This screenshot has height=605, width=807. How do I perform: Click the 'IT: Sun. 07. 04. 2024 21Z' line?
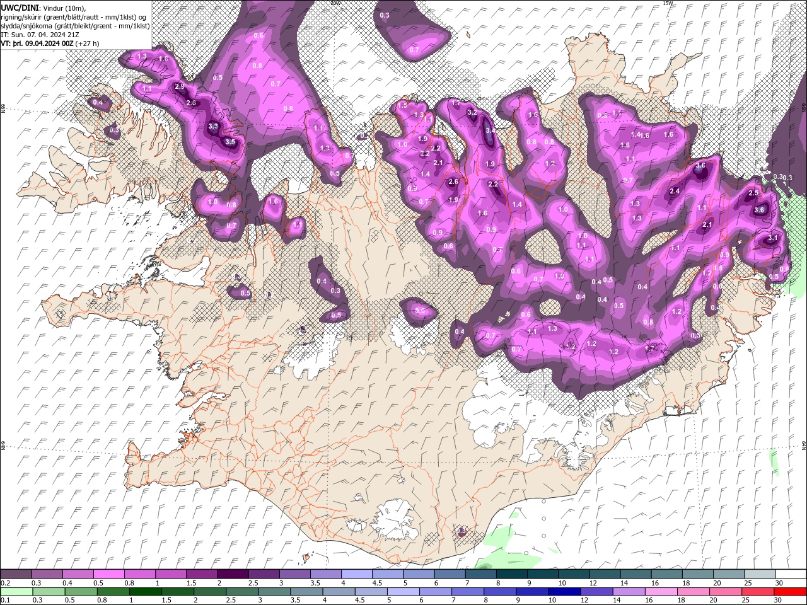pos(39,35)
